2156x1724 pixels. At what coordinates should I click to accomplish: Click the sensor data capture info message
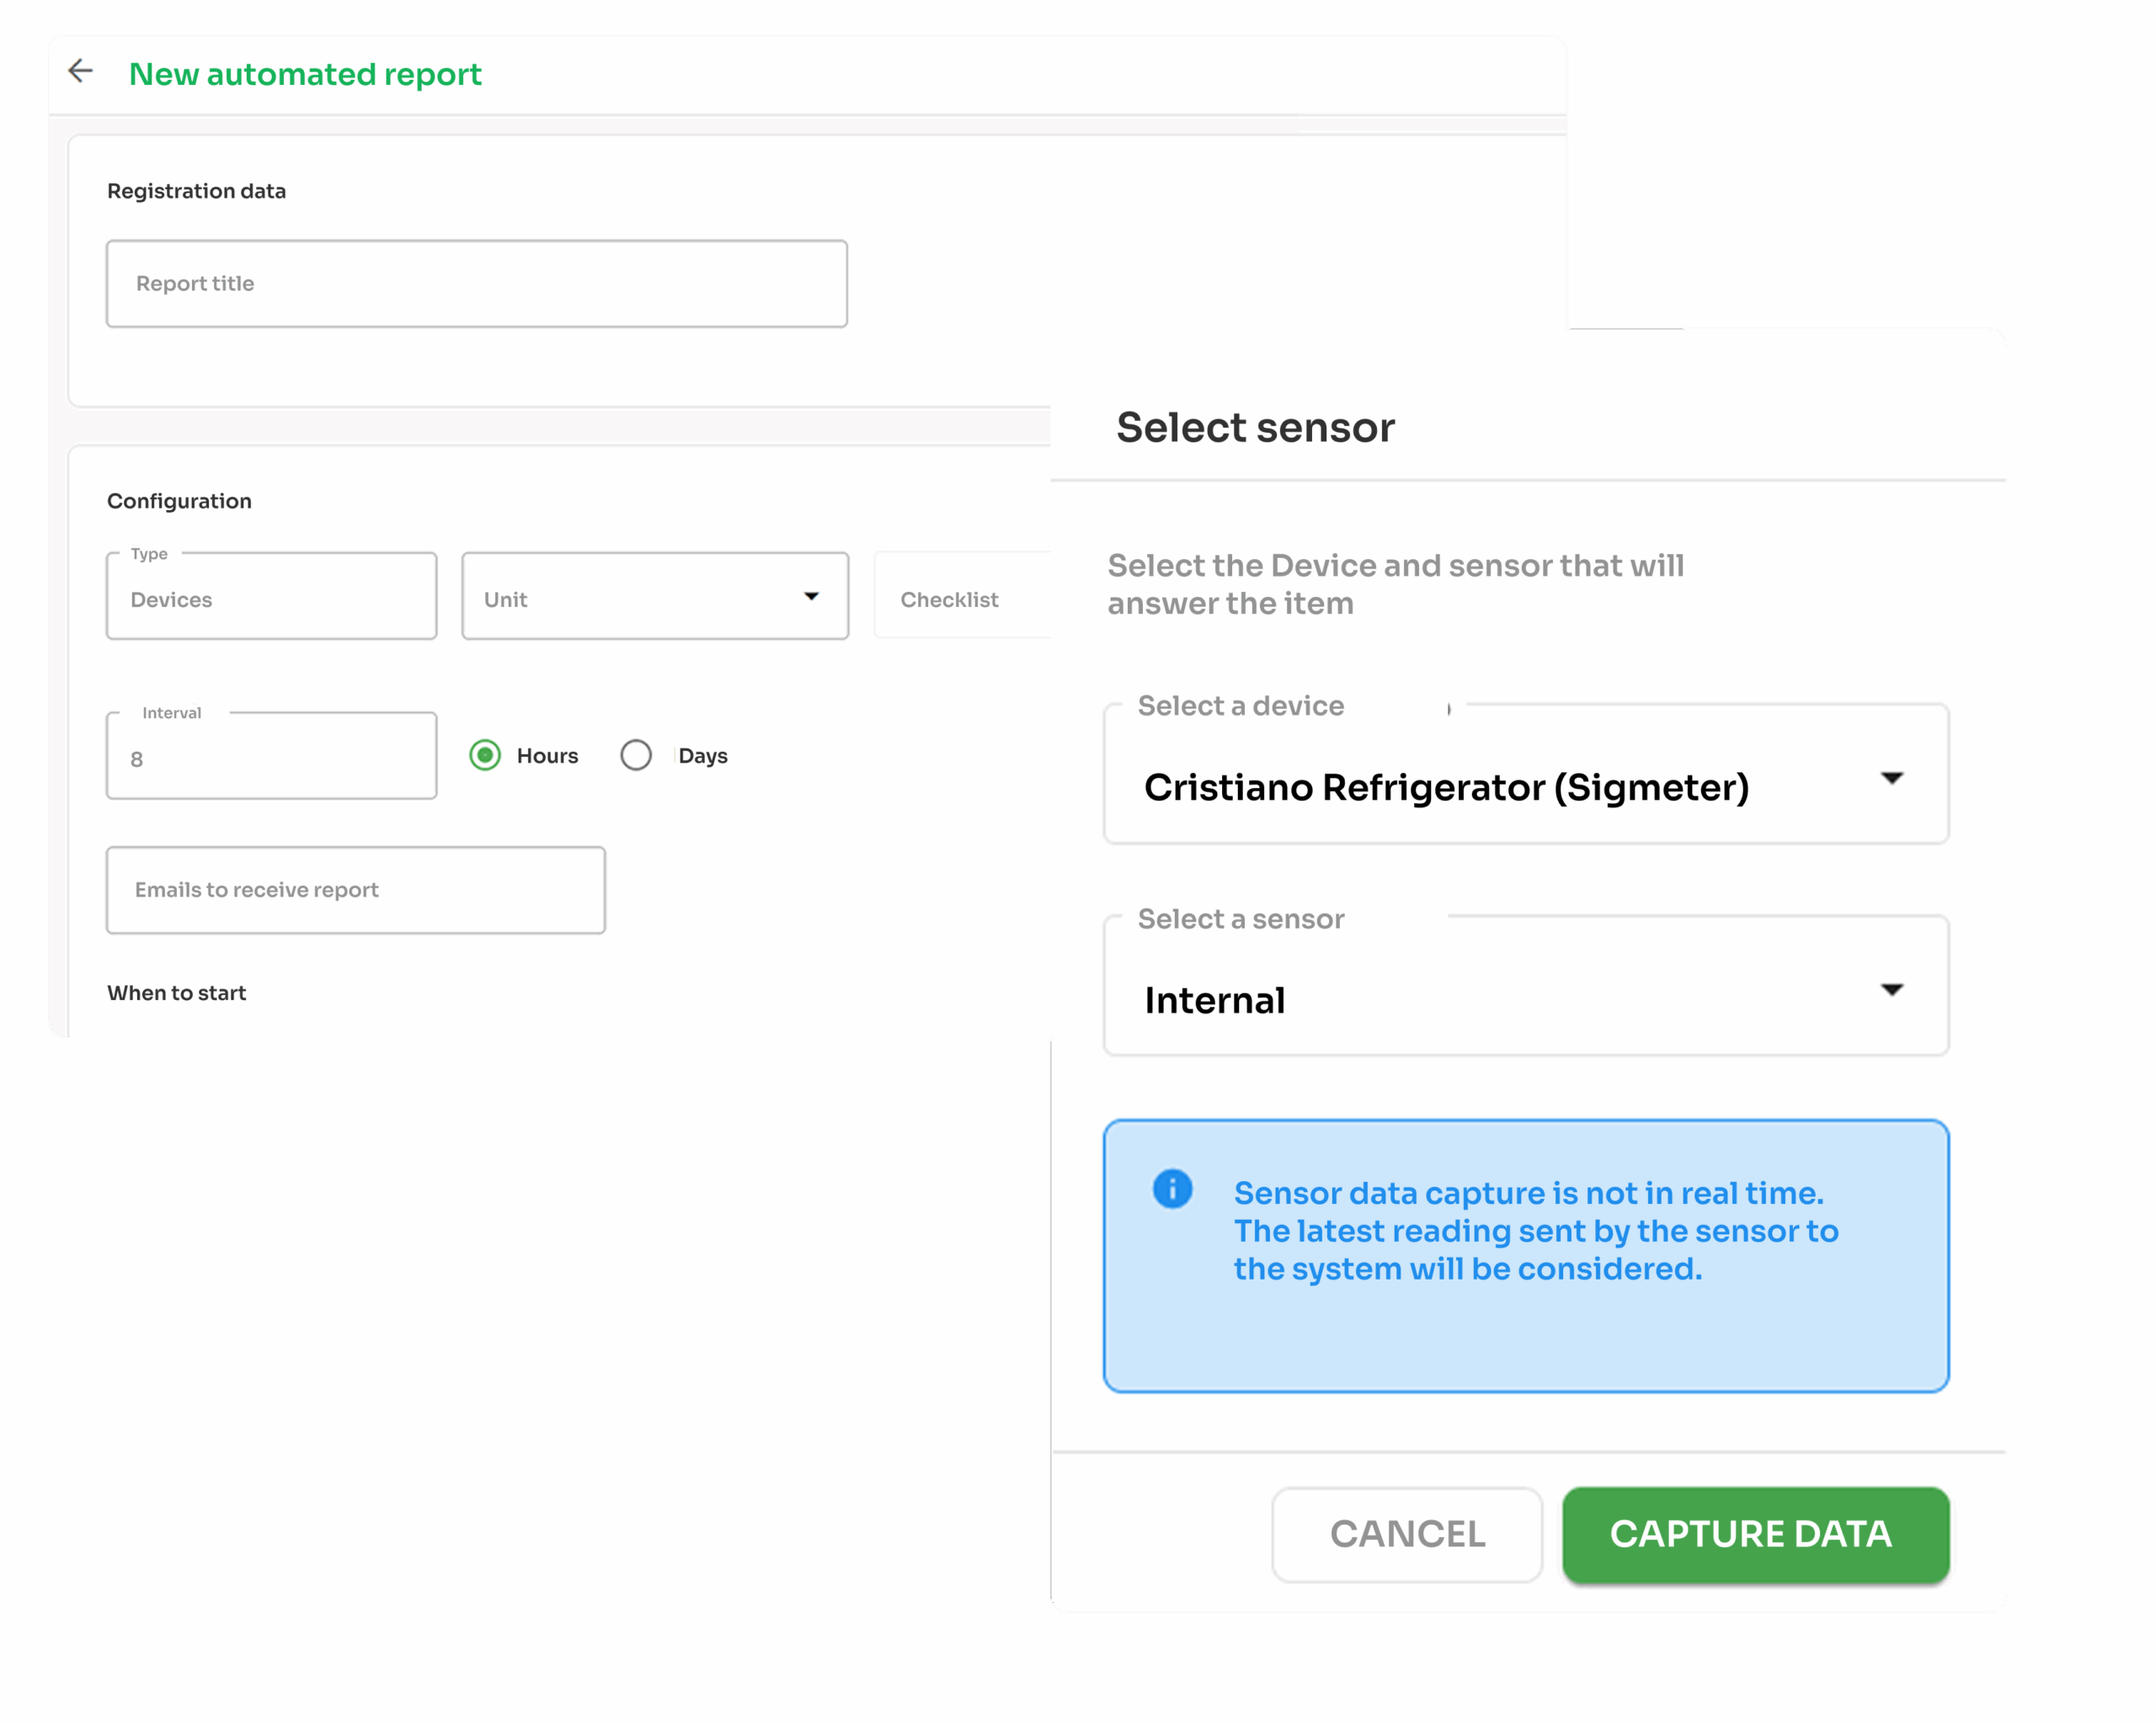1535,1231
